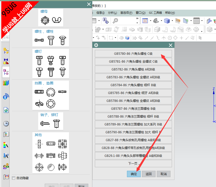
Task: Select GB5788-86 六角法兰面螺栓 细杆 B级
Action: (x=133, y=117)
